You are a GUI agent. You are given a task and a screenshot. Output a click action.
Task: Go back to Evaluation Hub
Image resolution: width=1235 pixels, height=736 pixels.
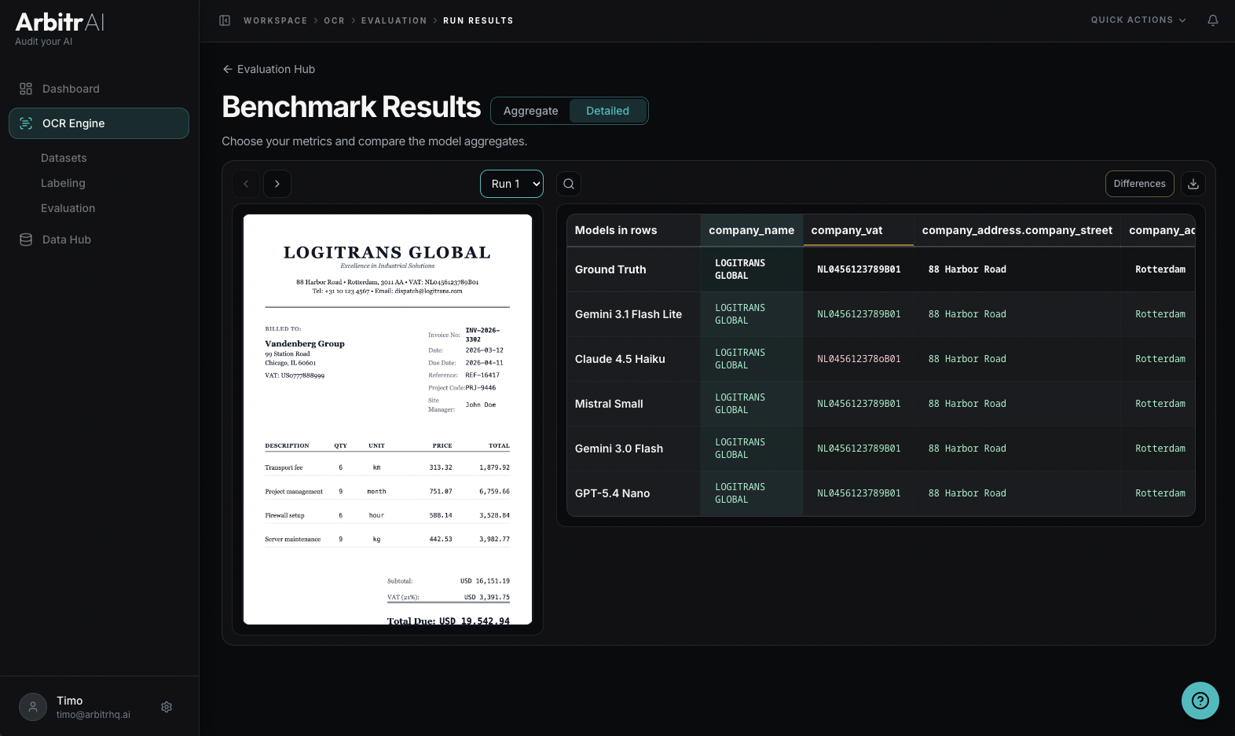tap(269, 69)
